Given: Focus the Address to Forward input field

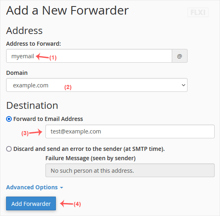Looking at the screenshot, I should (x=89, y=56).
